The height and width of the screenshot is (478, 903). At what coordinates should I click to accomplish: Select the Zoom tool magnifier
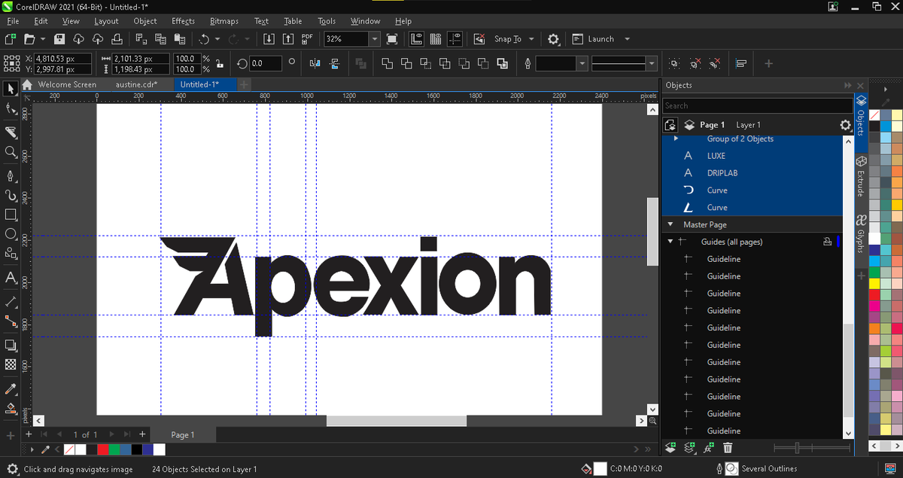tap(11, 153)
